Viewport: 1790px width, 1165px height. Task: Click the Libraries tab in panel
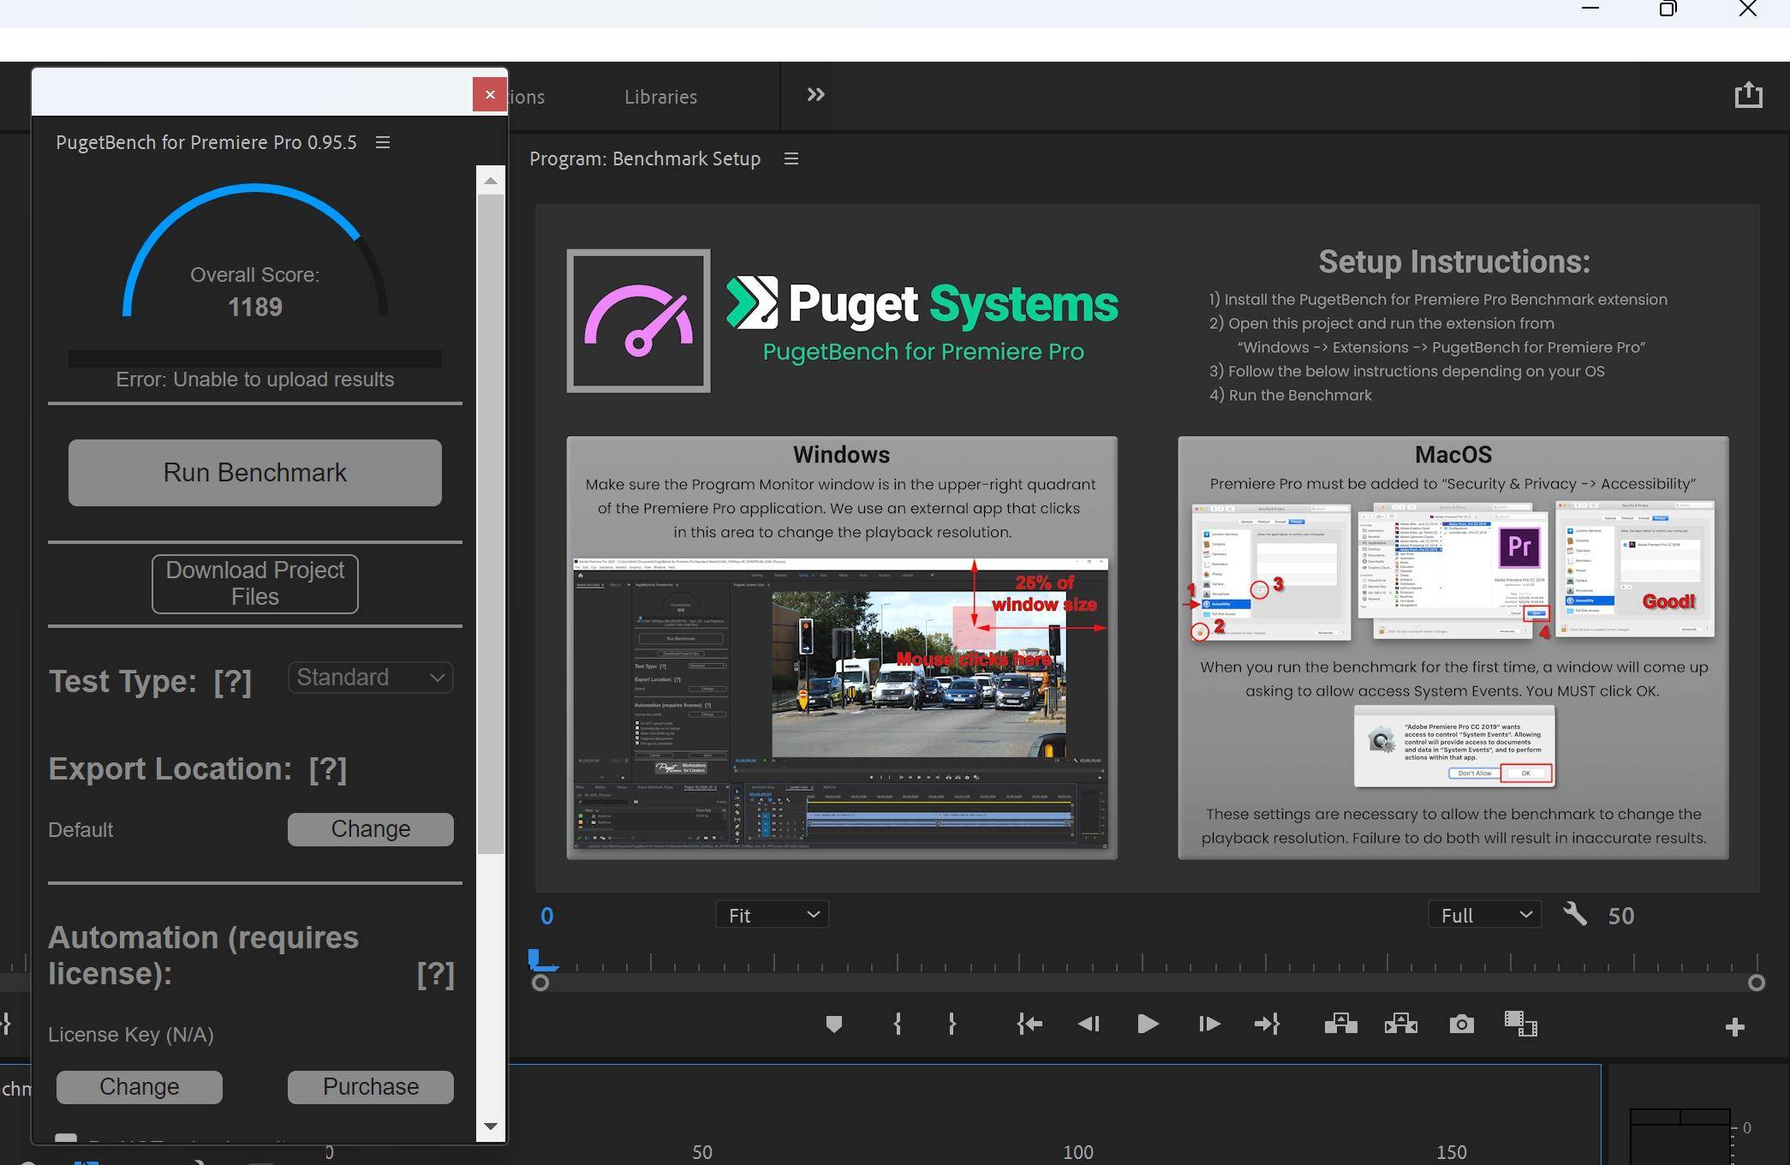(660, 95)
